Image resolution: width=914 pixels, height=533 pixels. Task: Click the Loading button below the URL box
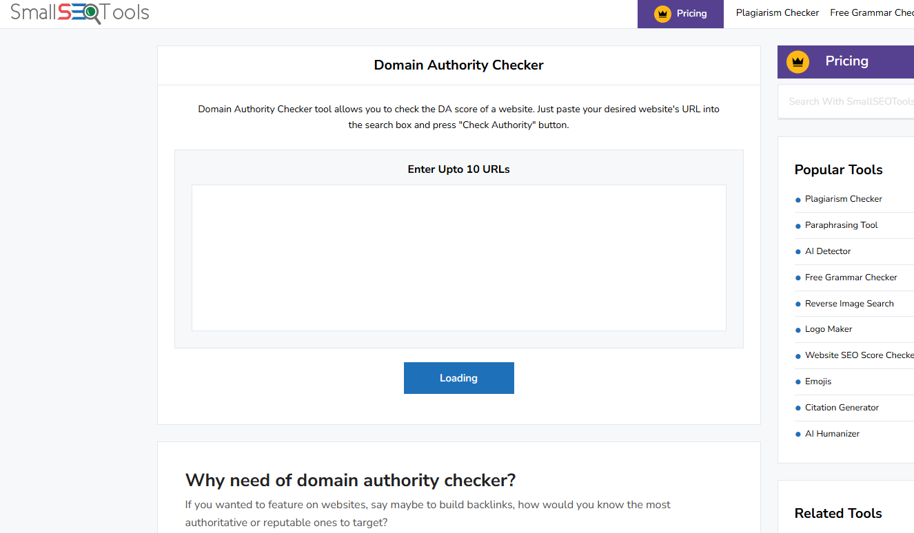(x=458, y=377)
